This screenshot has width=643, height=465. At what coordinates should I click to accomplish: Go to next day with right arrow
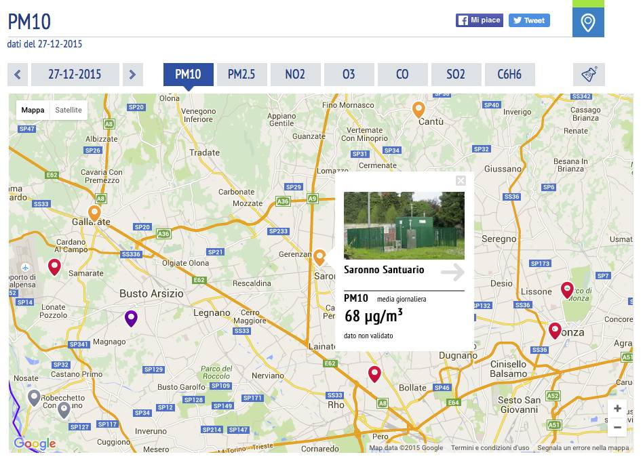[x=133, y=75]
